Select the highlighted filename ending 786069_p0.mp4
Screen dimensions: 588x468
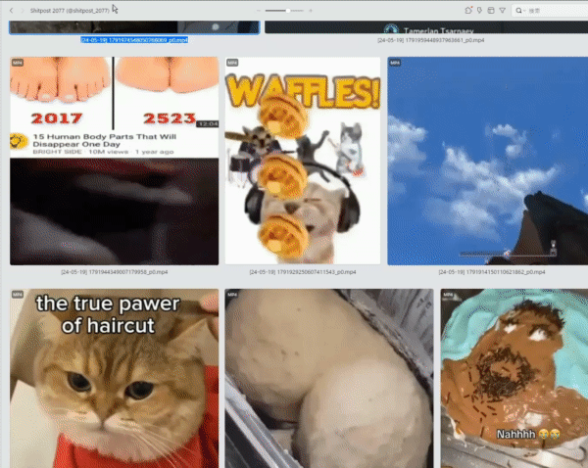134,40
